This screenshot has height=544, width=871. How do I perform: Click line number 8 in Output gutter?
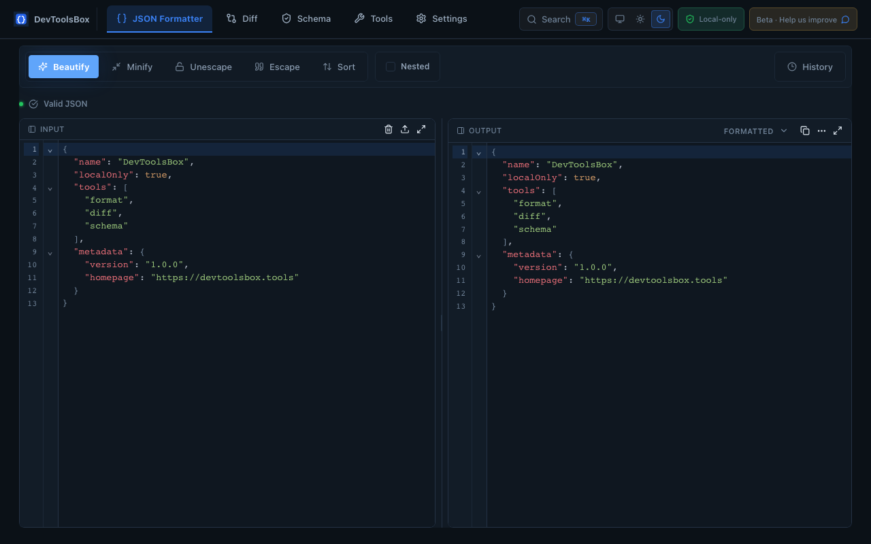tap(463, 241)
